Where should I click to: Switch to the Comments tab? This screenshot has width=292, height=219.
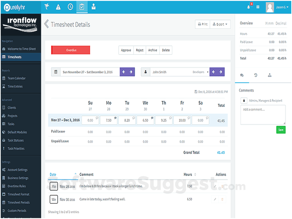click(242, 75)
